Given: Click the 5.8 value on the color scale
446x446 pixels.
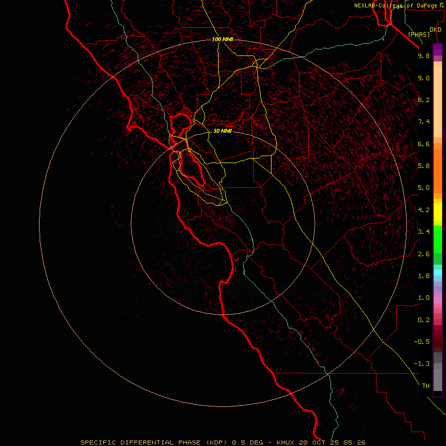Looking at the screenshot, I should pos(424,166).
